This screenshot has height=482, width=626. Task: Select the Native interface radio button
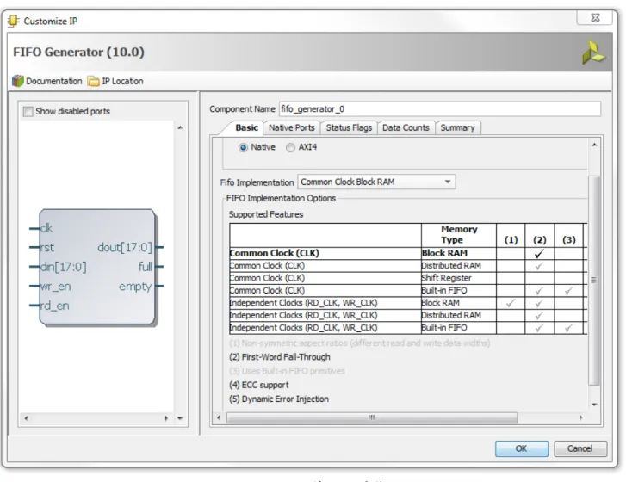pyautogui.click(x=243, y=148)
